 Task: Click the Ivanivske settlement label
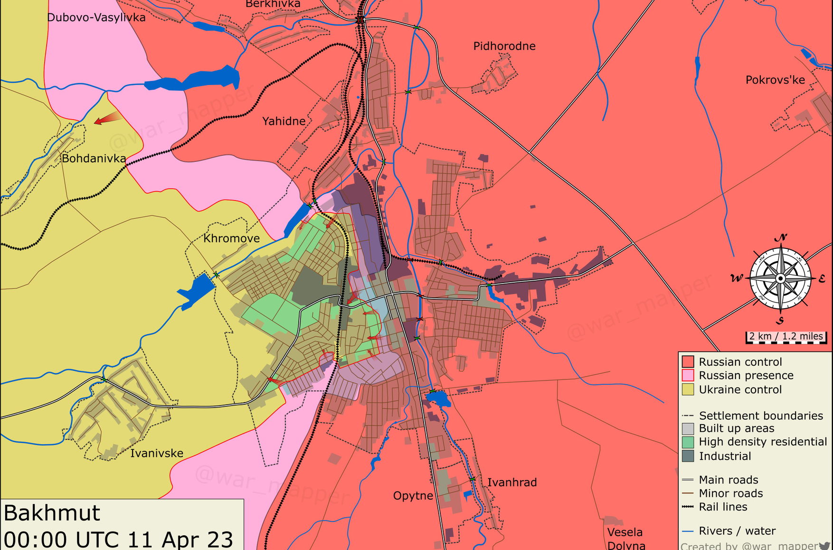(157, 453)
